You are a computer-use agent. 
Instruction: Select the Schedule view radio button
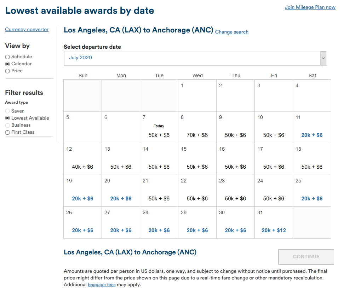(x=7, y=57)
